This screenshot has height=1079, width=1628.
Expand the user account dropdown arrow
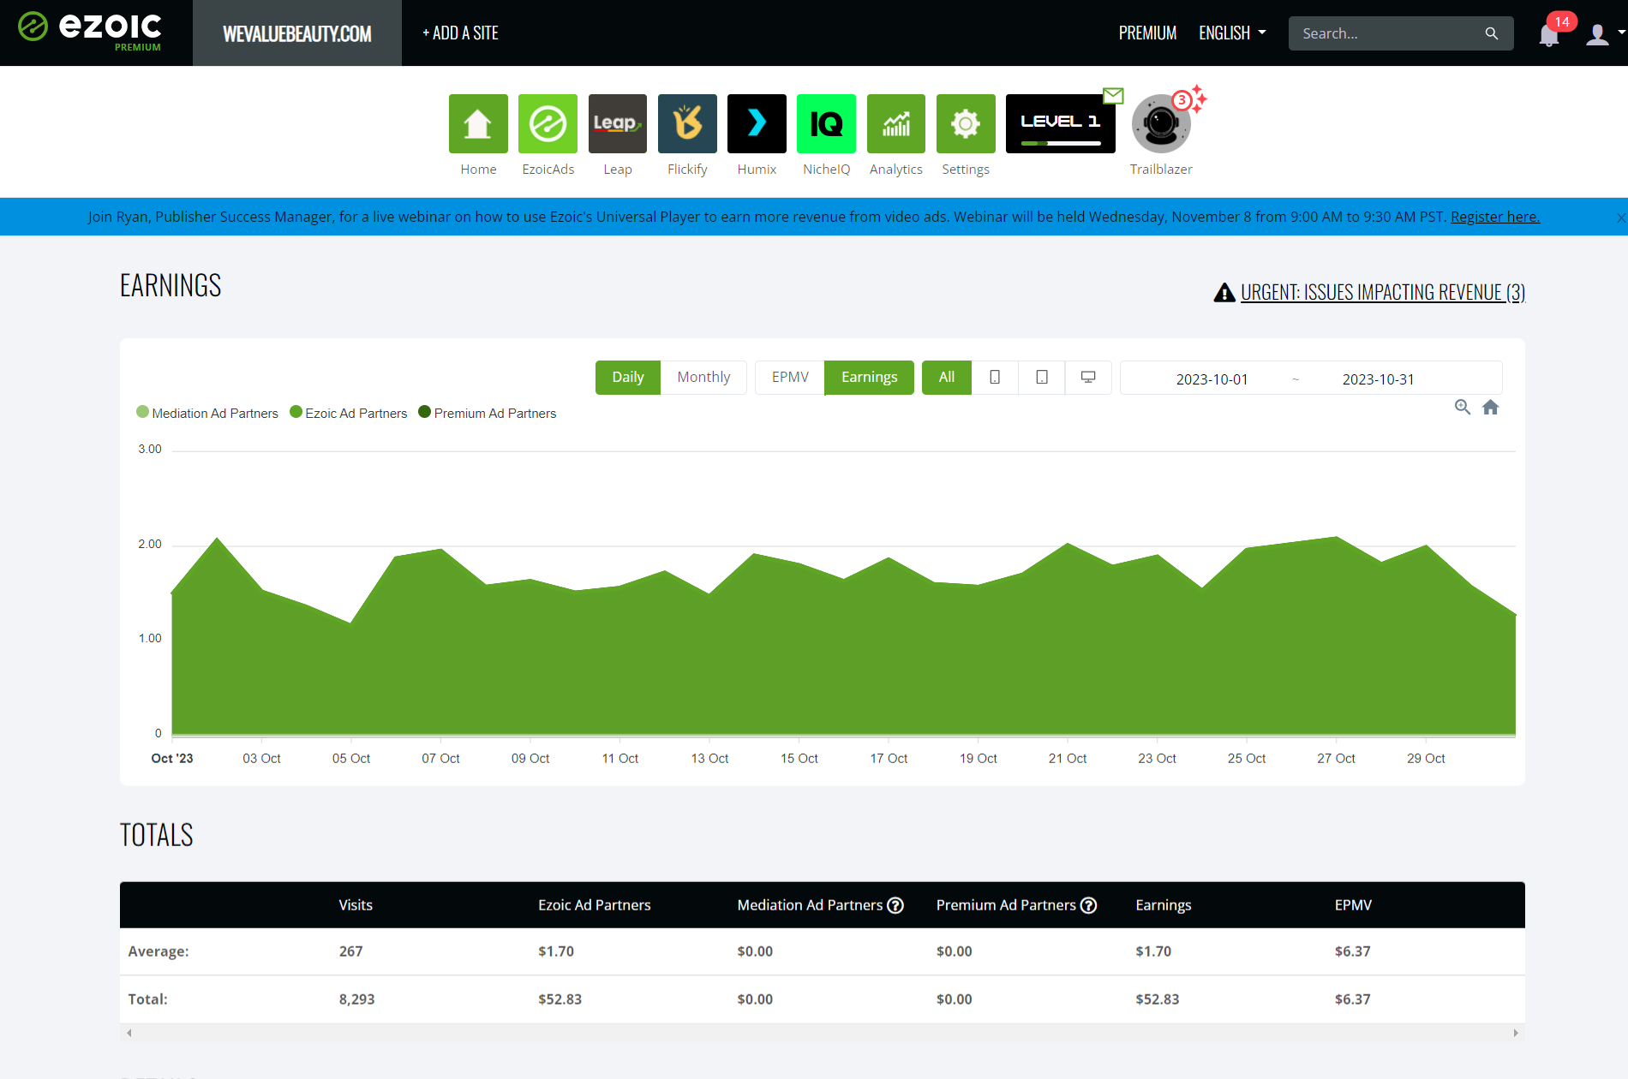1621,33
